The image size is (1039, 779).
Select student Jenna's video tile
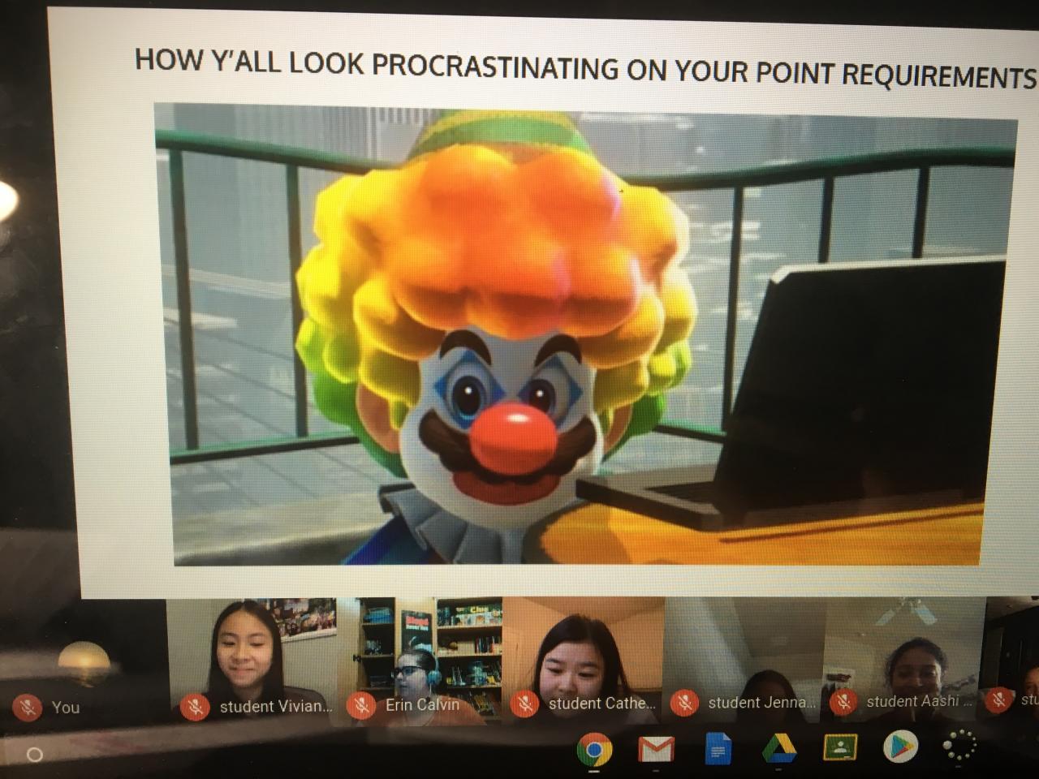tap(744, 659)
